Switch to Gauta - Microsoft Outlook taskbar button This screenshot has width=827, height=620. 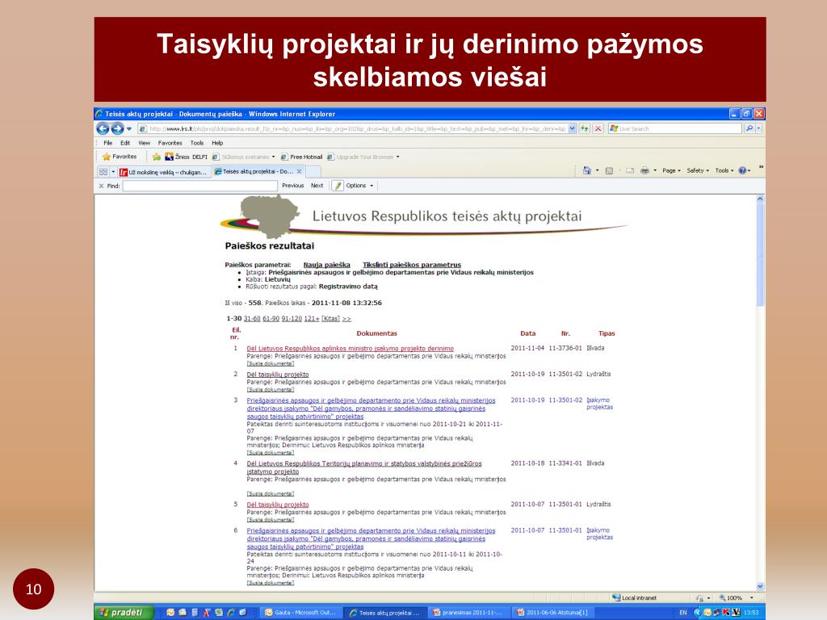[300, 613]
